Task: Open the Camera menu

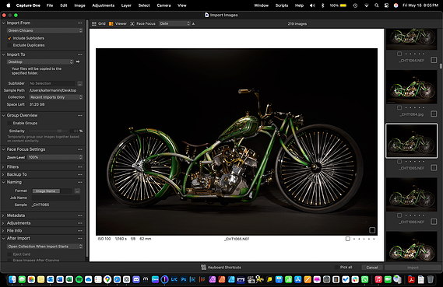Action: coord(163,5)
